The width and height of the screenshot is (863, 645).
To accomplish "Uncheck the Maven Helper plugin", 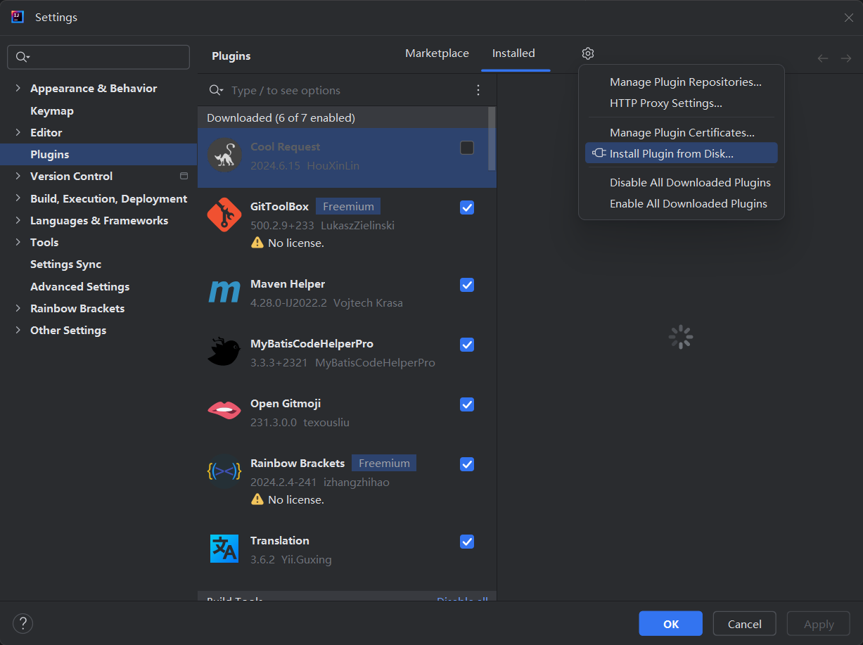I will pyautogui.click(x=467, y=285).
